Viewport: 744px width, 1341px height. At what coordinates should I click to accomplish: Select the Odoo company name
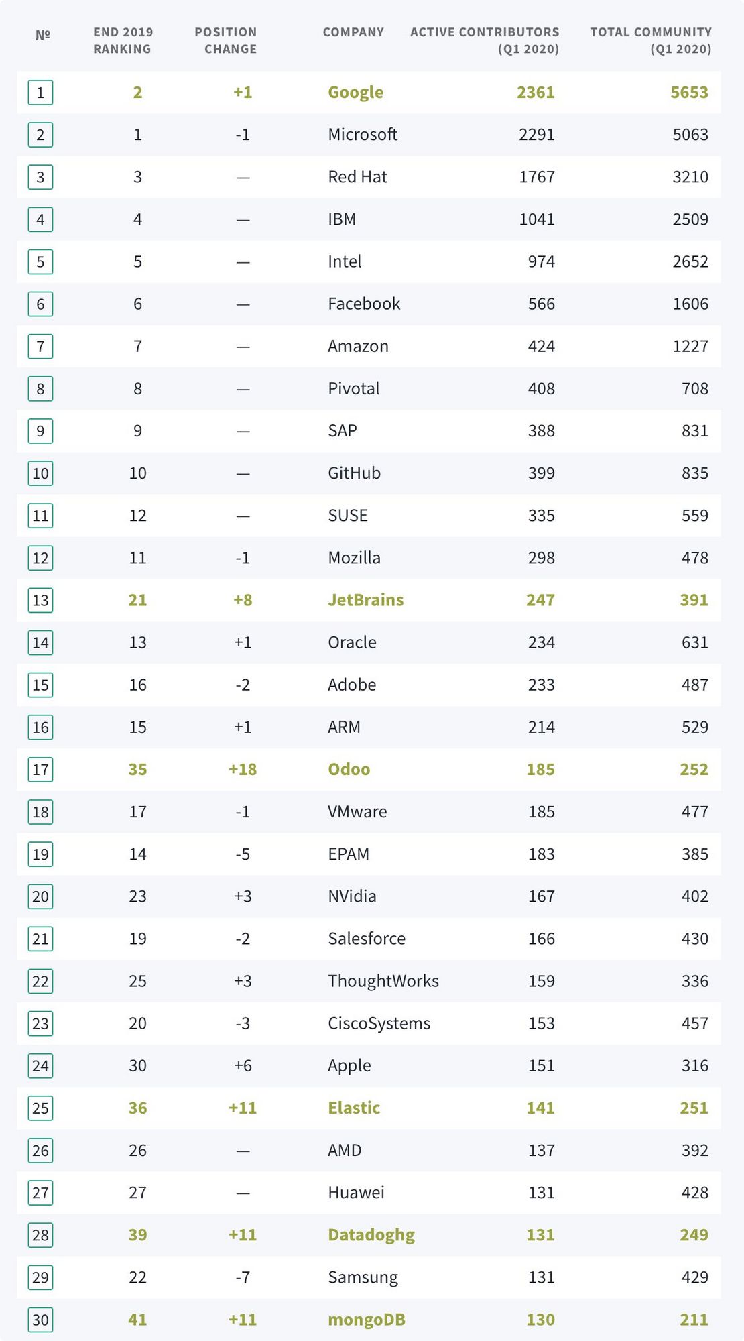[x=349, y=769]
